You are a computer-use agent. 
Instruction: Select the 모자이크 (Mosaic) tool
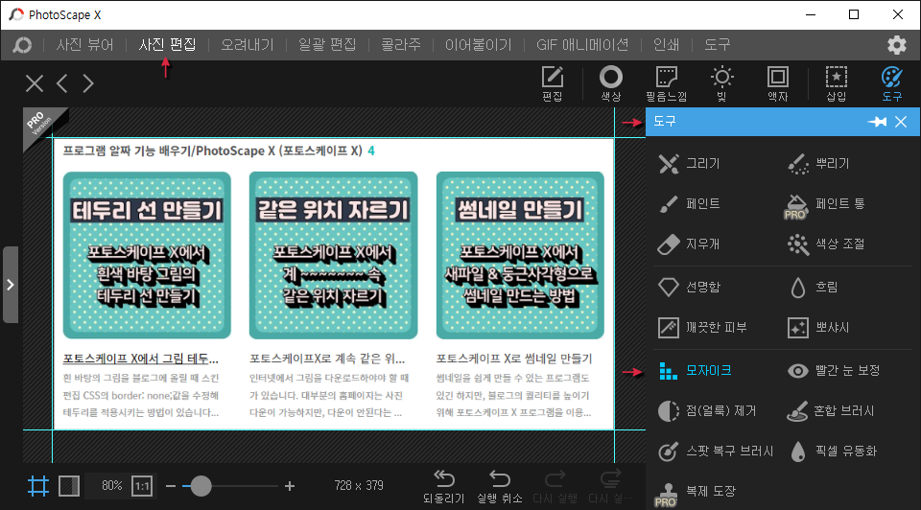(x=695, y=371)
